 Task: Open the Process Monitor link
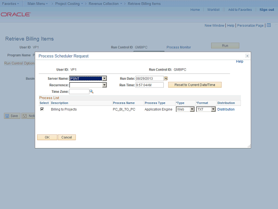(179, 47)
